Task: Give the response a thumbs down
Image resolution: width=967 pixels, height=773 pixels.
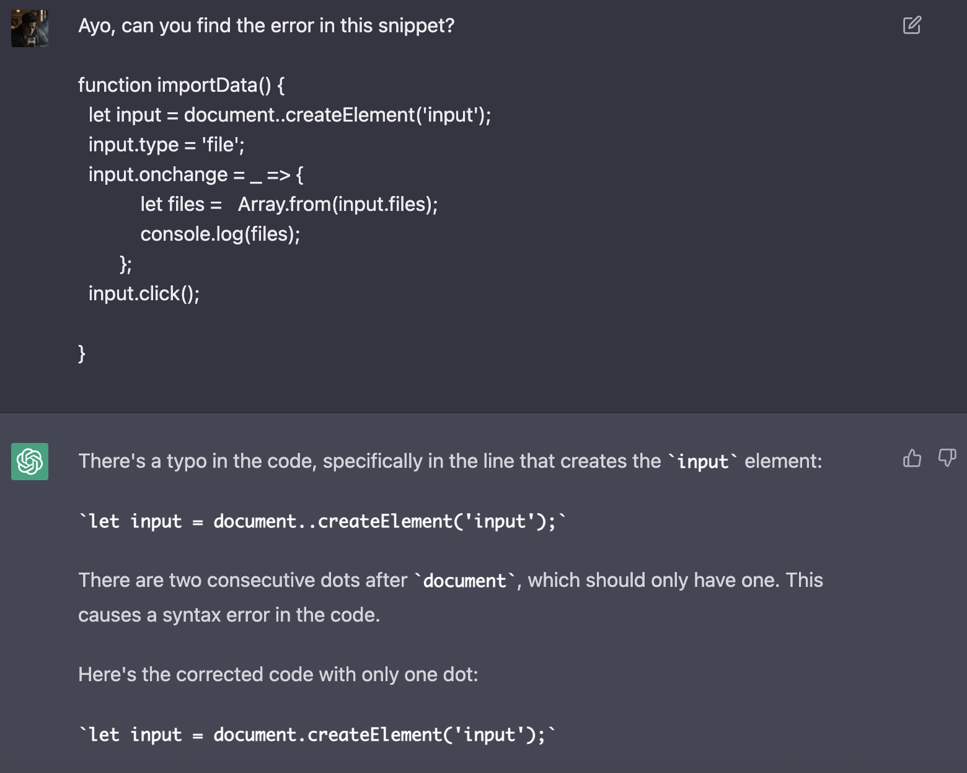Action: pyautogui.click(x=947, y=458)
